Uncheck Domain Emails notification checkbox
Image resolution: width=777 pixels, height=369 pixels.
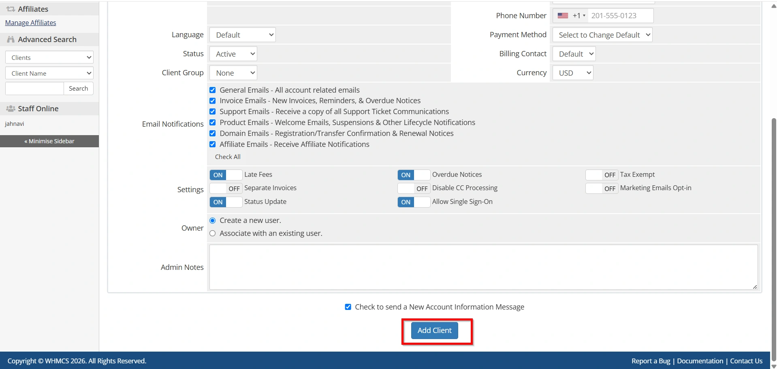[x=212, y=133]
